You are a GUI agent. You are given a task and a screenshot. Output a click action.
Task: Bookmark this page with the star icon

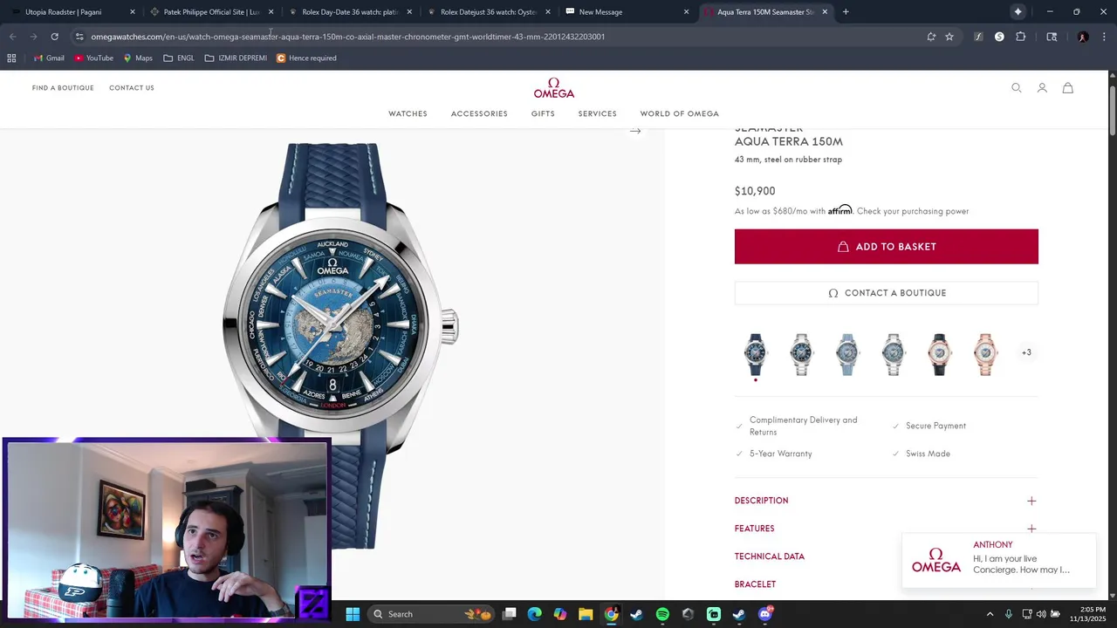[949, 37]
